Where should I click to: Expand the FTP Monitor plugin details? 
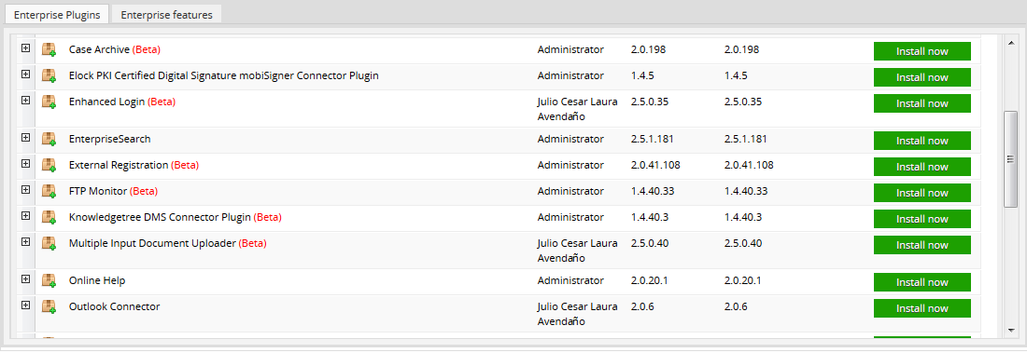coord(25,190)
